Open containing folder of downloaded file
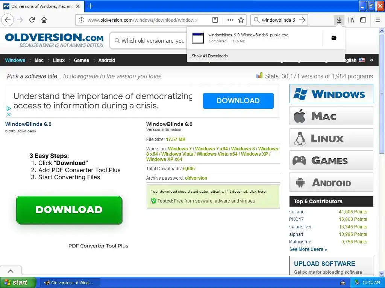Image resolution: width=385 pixels, height=288 pixels. 334,38
